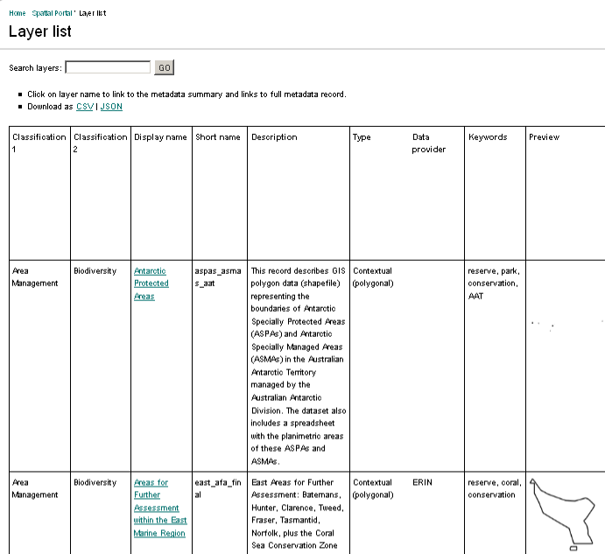Click the Keywords column header

[488, 137]
